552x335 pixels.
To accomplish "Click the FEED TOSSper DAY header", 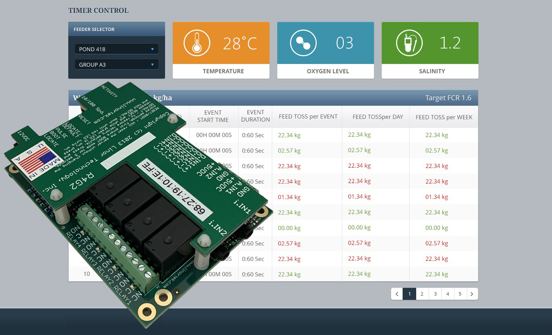I will coord(378,117).
